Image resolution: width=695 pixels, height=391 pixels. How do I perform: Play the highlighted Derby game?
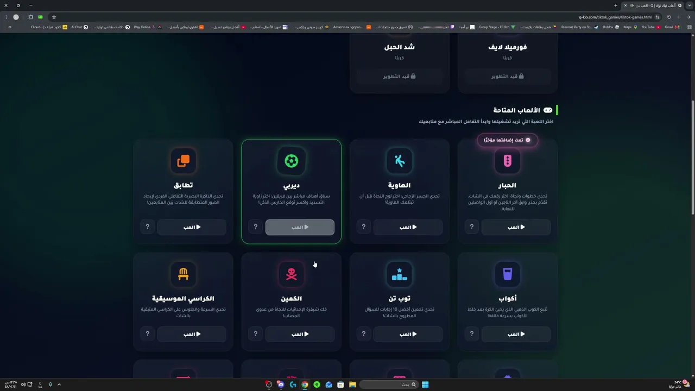(300, 227)
